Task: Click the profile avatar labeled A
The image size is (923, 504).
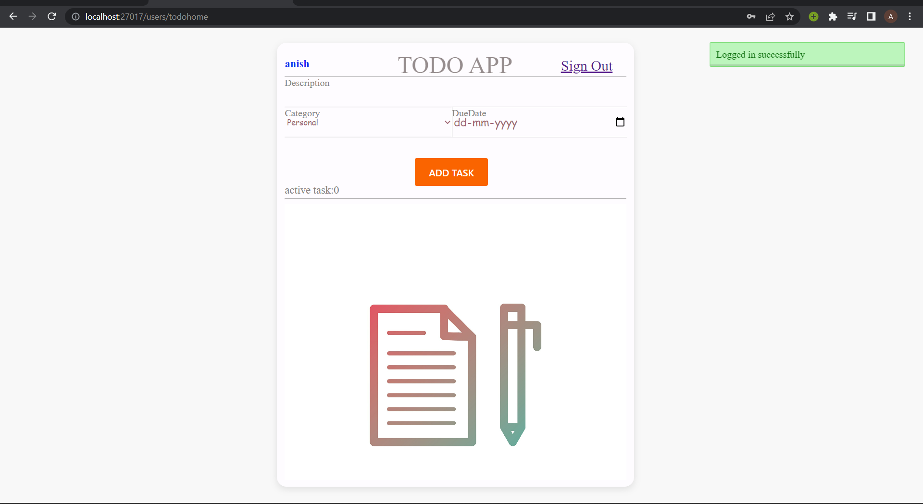Action: click(x=891, y=16)
